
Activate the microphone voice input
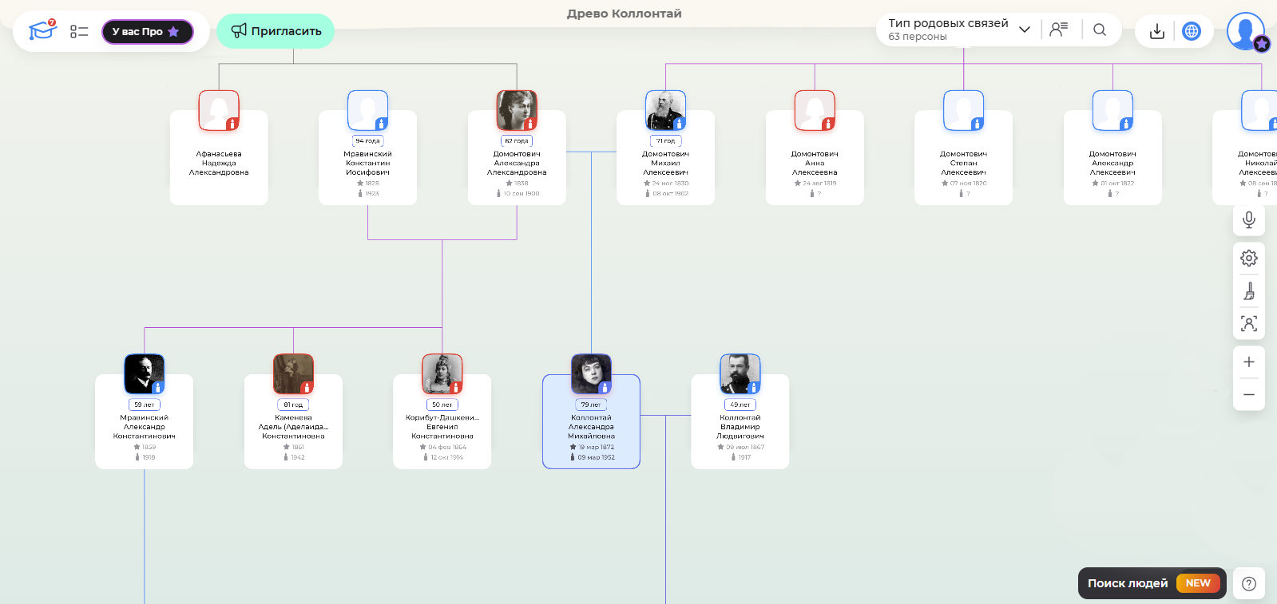point(1248,219)
